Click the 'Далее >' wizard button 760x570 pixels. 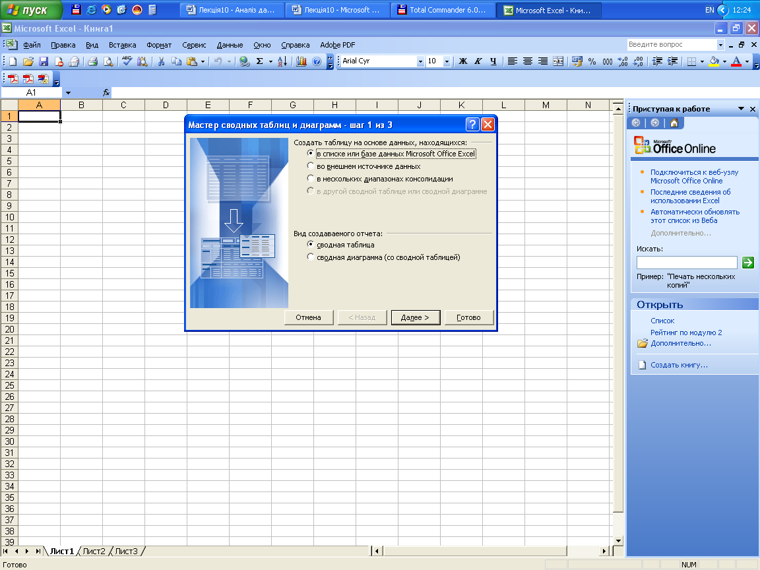416,317
